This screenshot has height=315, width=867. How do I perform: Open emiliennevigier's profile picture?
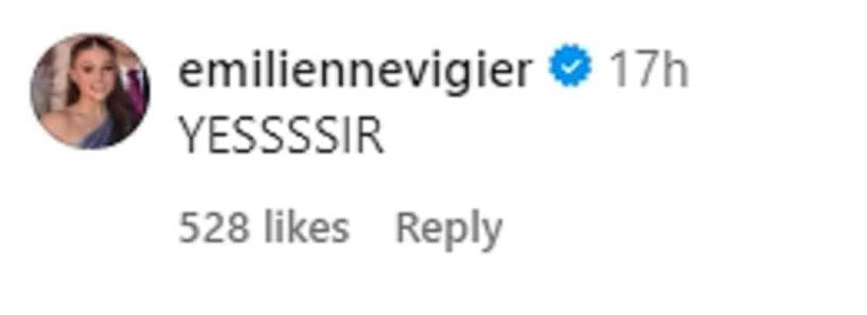click(90, 92)
